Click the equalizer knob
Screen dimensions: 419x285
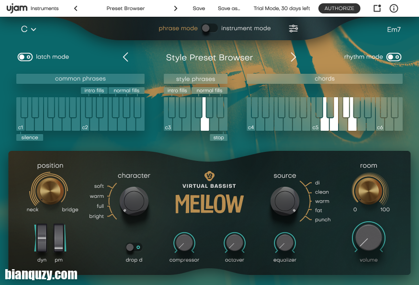click(284, 243)
